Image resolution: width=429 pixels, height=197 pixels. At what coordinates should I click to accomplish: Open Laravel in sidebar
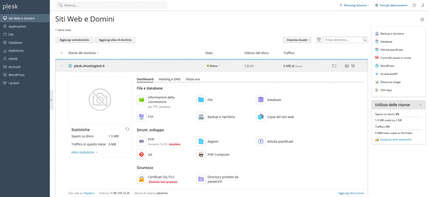coord(25,83)
